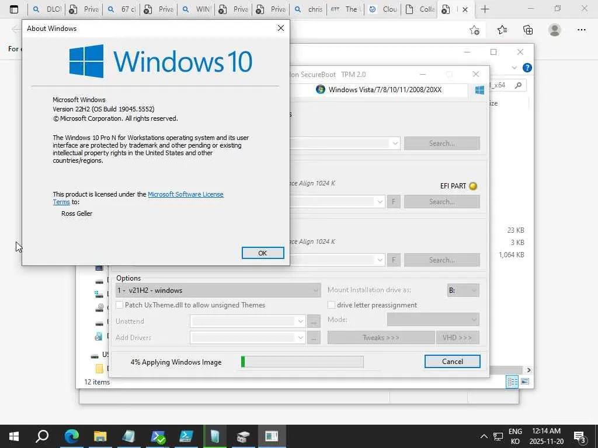Switch to the 'WIN' browser tab
This screenshot has width=598, height=448.
pyautogui.click(x=196, y=9)
